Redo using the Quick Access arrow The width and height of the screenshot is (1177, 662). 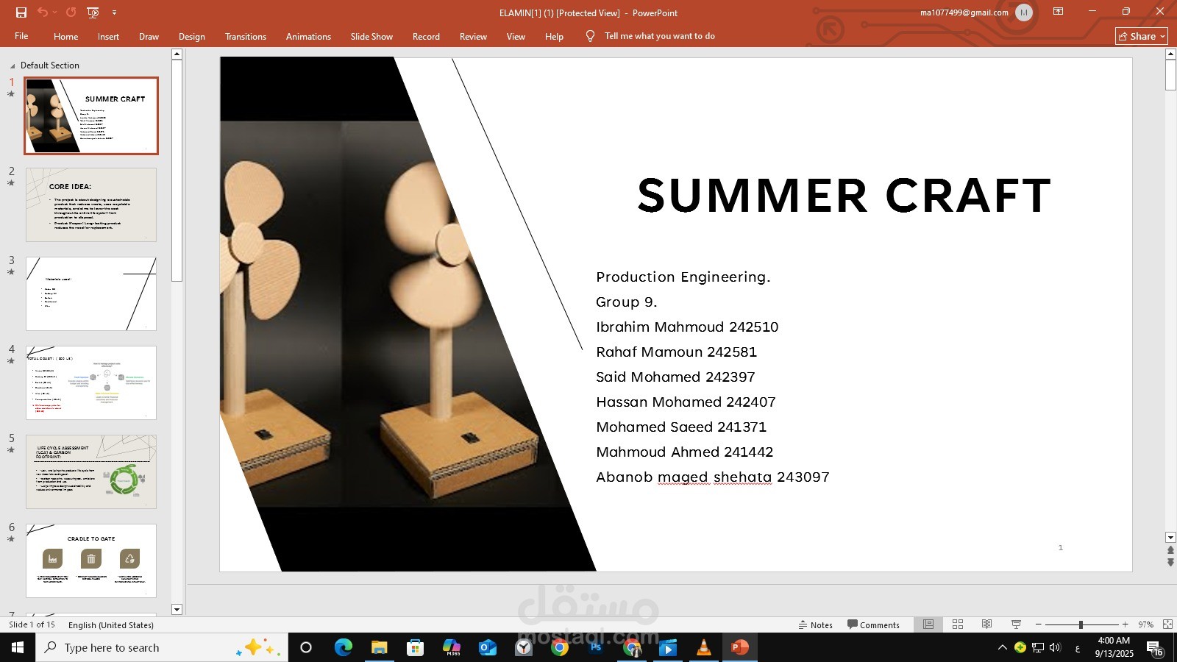[71, 13]
